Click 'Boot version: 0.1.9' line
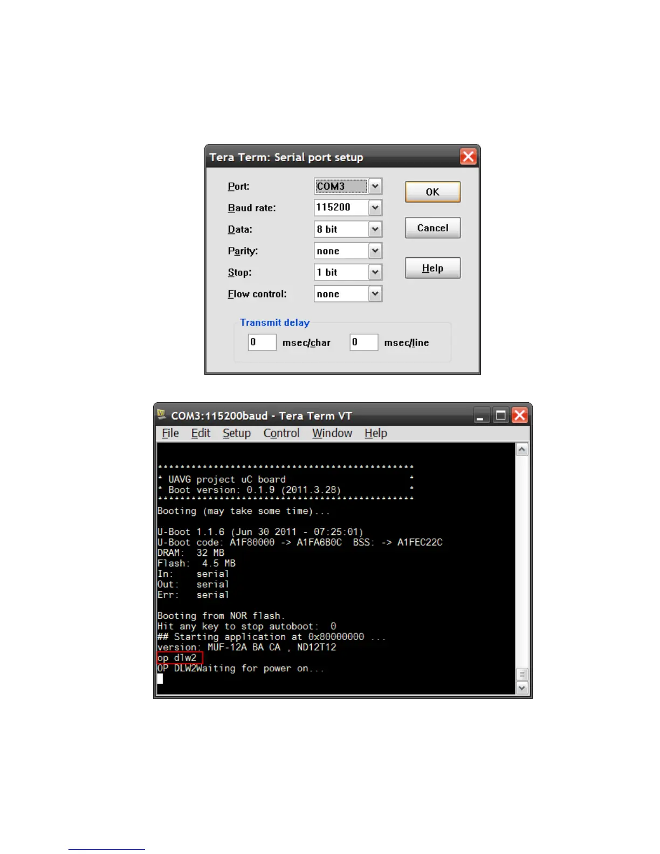Viewport: 660px width, 854px height. click(255, 490)
